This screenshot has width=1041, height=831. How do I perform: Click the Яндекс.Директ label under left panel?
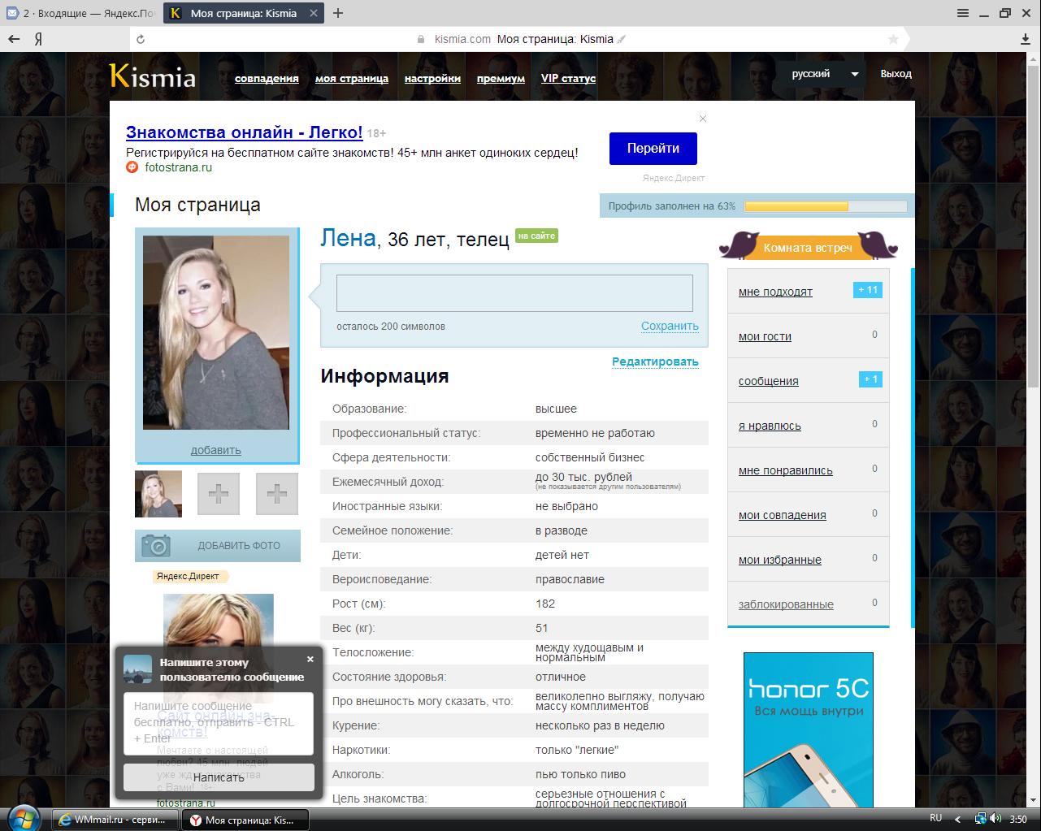tap(191, 577)
